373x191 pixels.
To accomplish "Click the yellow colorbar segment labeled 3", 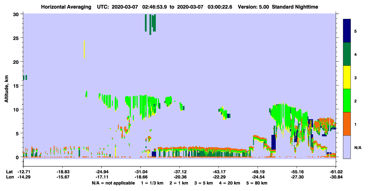I will [347, 77].
